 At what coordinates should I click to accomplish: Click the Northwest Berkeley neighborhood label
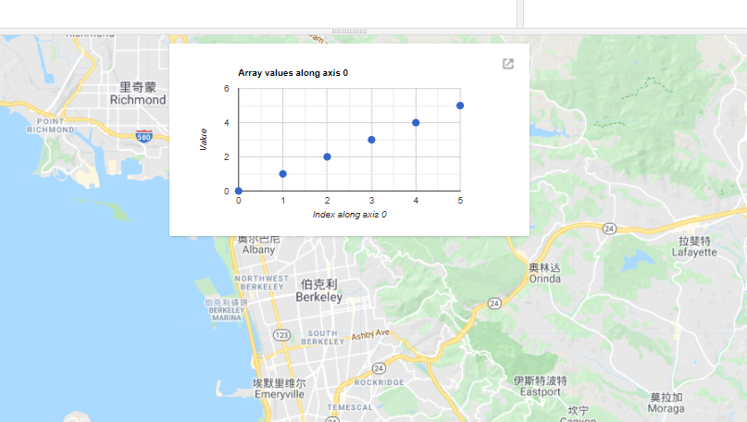tap(262, 282)
